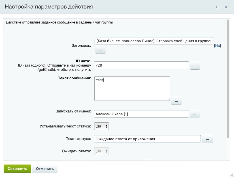Open value selector for Текст статуса
This screenshot has height=177, width=234.
pyautogui.click(x=208, y=139)
